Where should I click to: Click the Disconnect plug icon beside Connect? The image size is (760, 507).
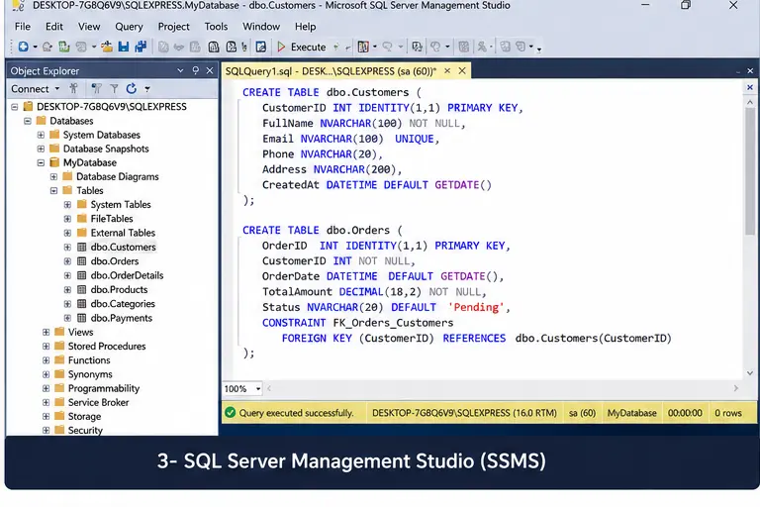[x=73, y=88]
